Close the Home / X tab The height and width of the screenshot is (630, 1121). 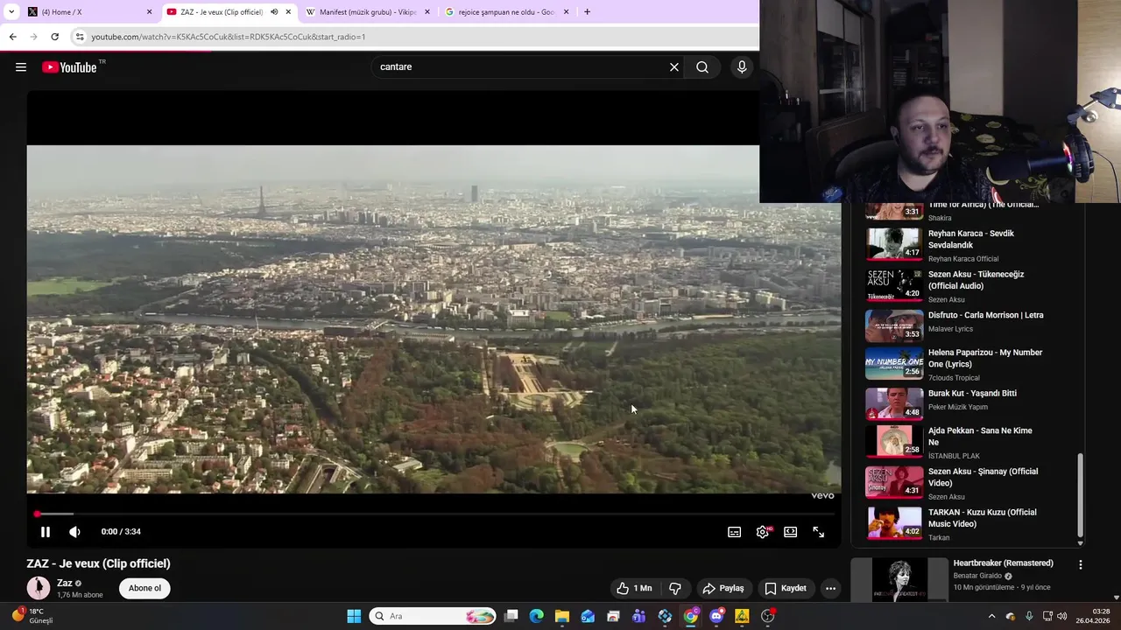(149, 12)
